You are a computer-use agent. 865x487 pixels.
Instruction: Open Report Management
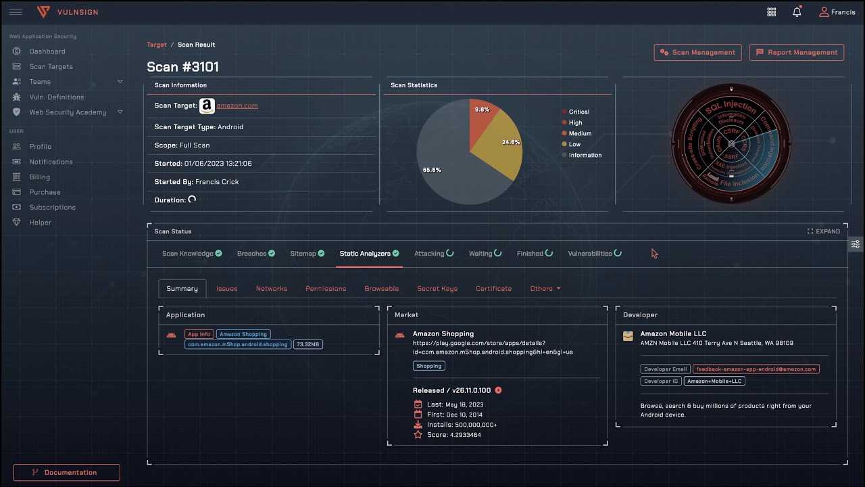coord(797,52)
